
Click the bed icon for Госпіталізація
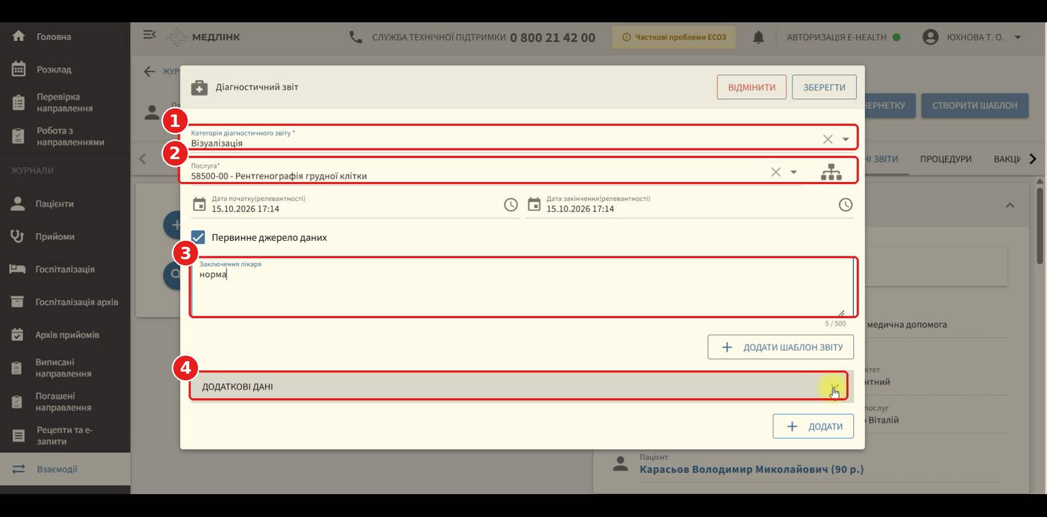click(17, 269)
